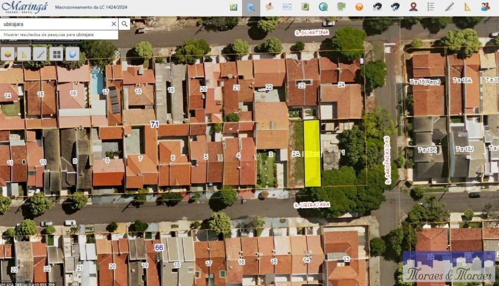This screenshot has width=499, height=286.
Task: Select the pencil edit tool in top toolbar
Action: [449, 7]
